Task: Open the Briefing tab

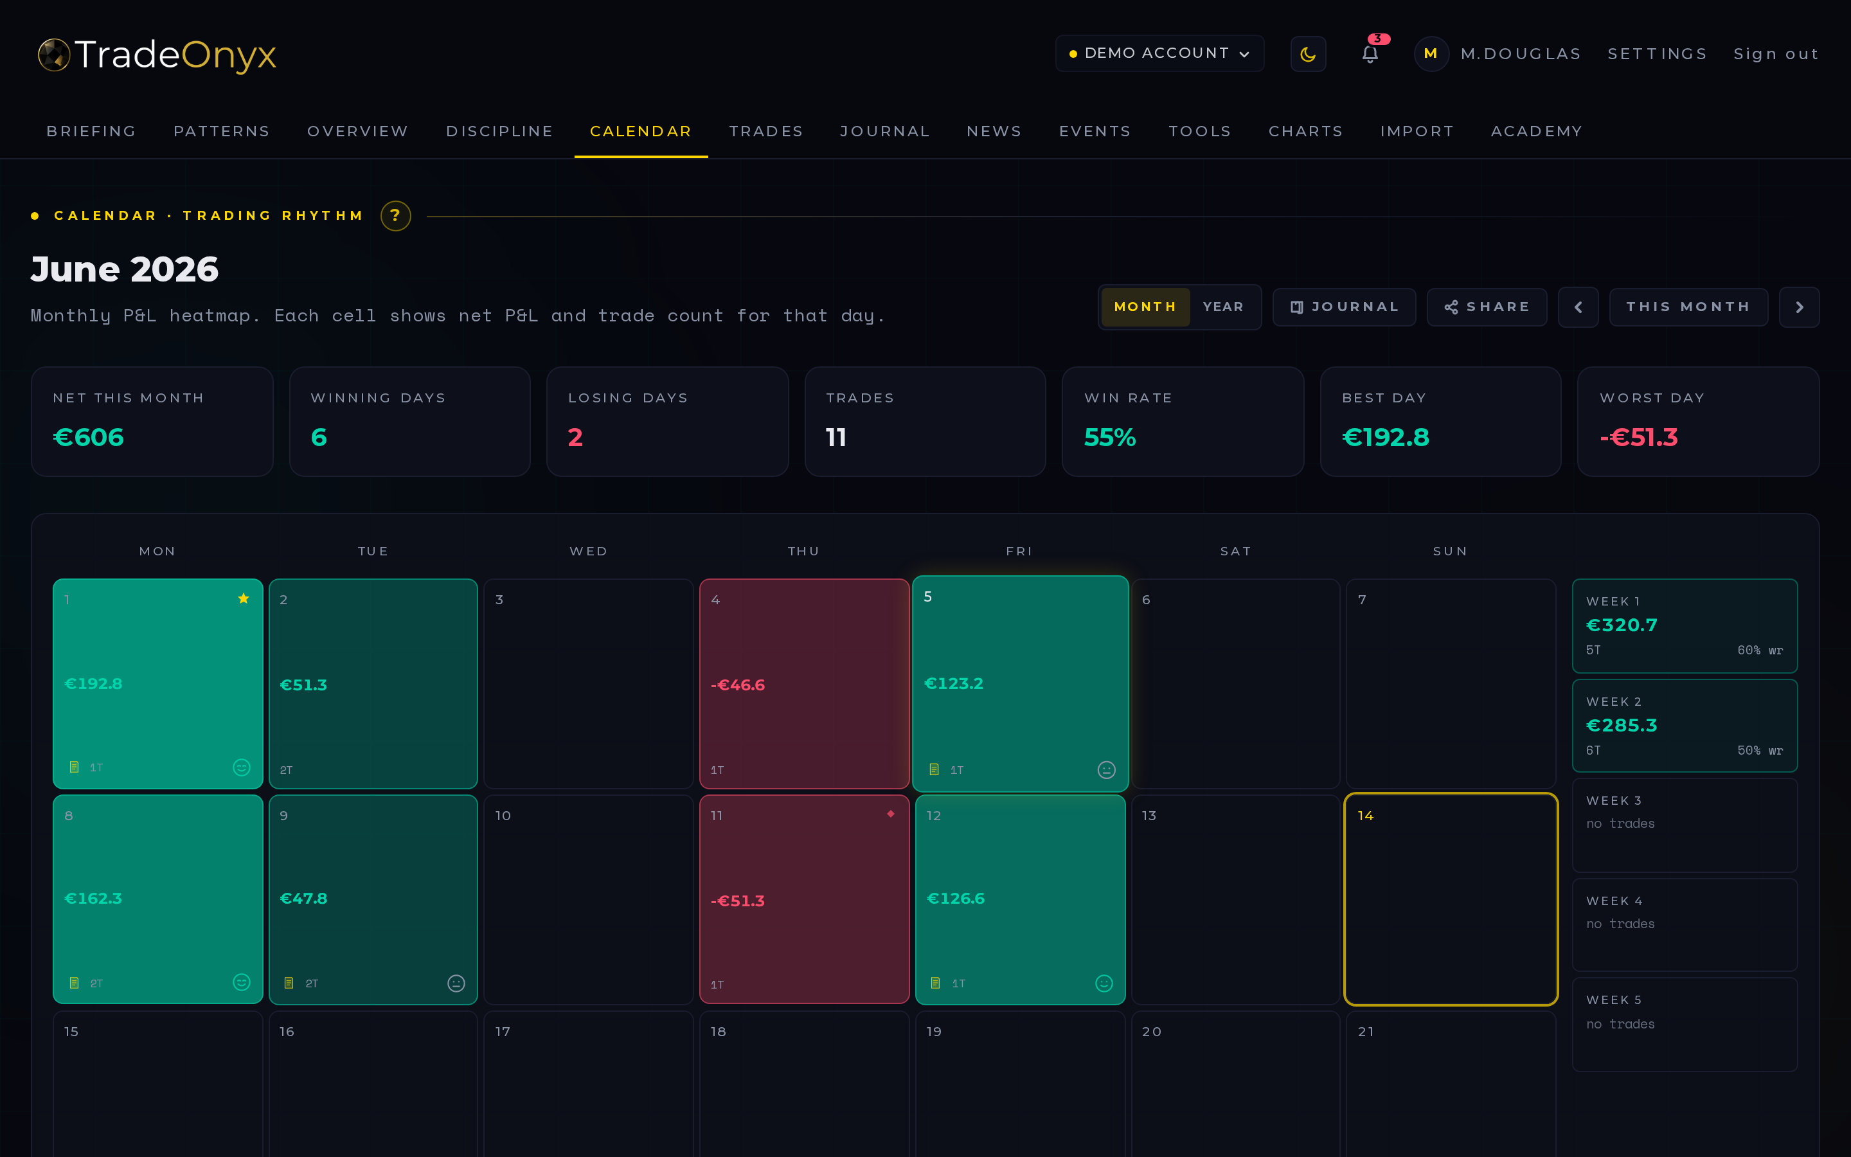Action: point(91,131)
